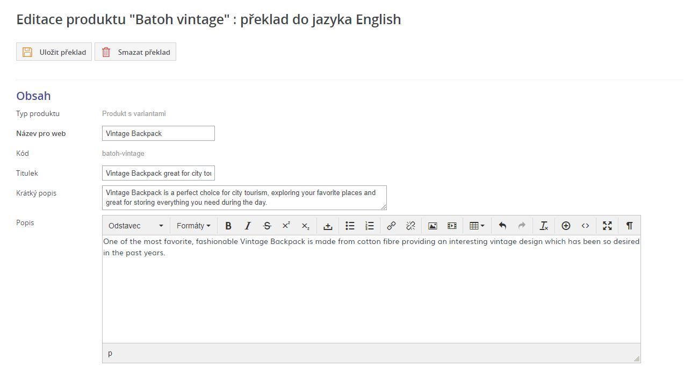Click the remove link icon
Viewport: 684px width, 381px height.
click(411, 226)
